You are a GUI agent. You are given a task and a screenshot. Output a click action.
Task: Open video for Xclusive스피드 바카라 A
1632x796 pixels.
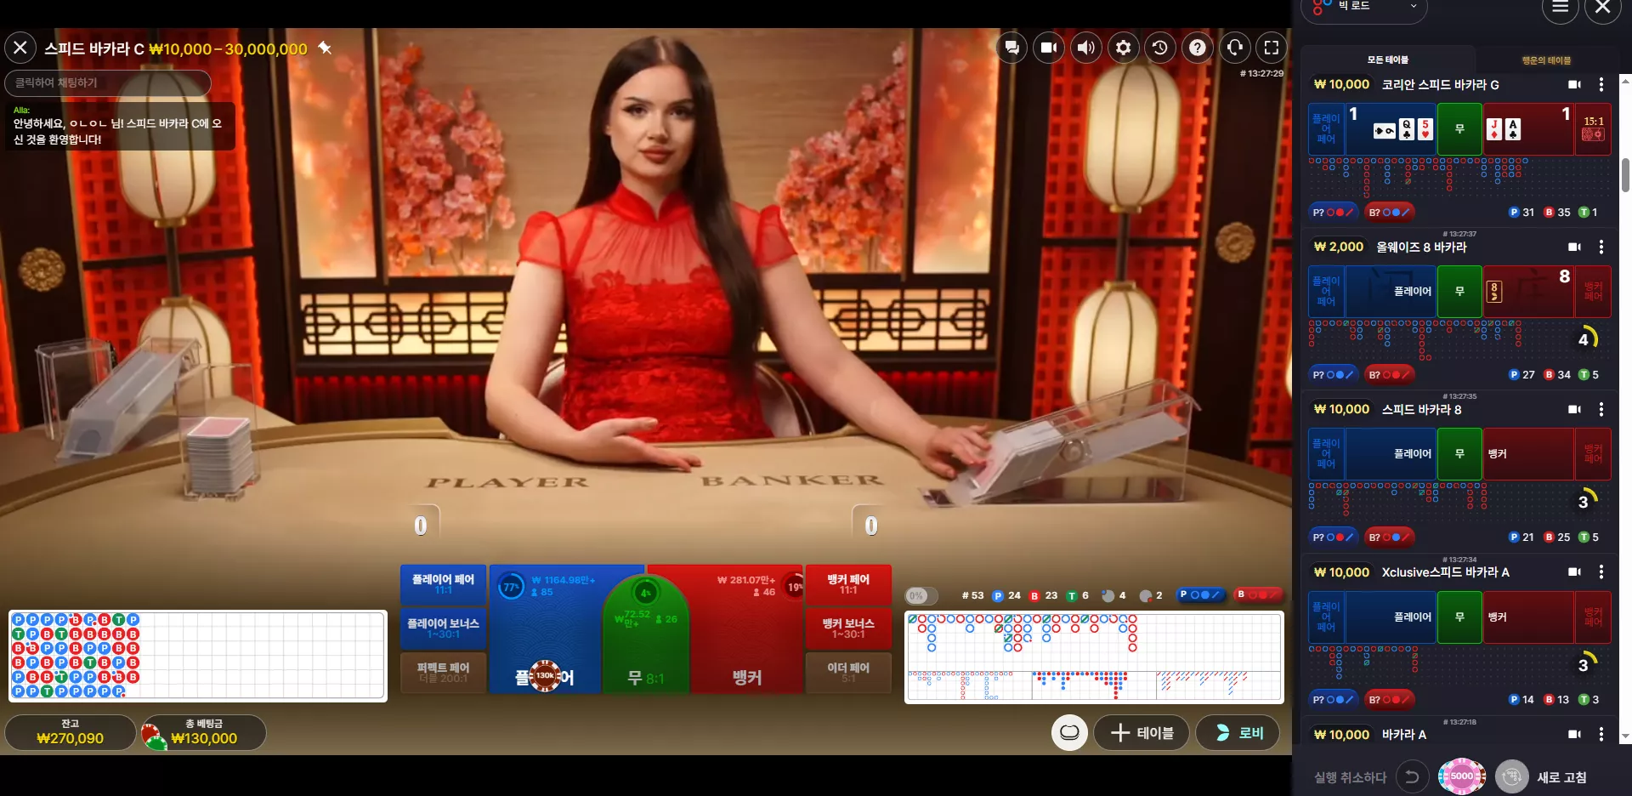pos(1574,571)
